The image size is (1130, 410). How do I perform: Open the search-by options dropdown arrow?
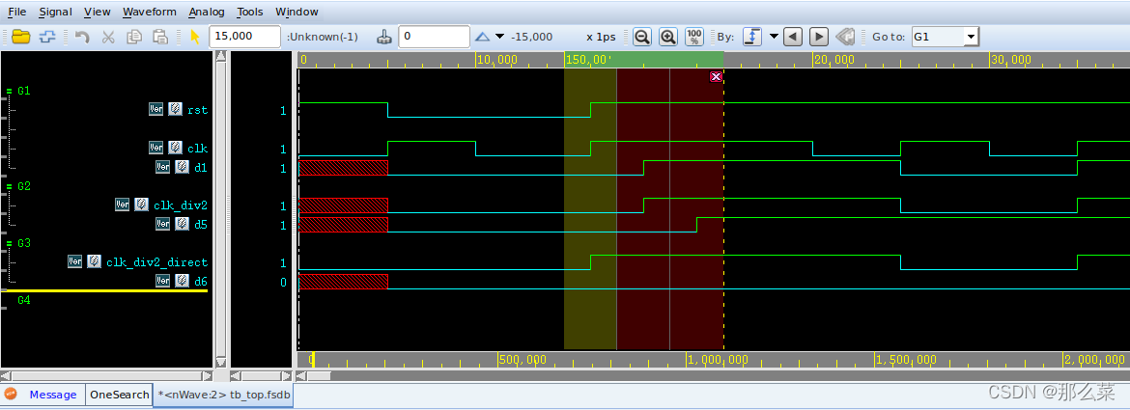tap(774, 37)
